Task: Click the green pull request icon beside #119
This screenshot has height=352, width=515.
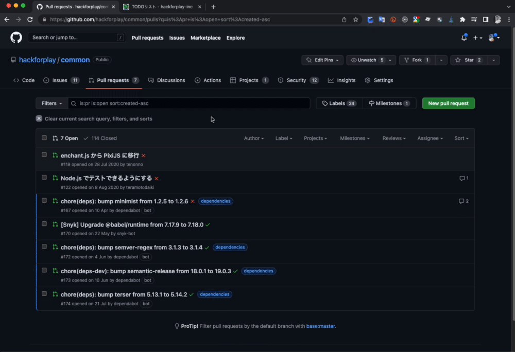Action: 55,155
